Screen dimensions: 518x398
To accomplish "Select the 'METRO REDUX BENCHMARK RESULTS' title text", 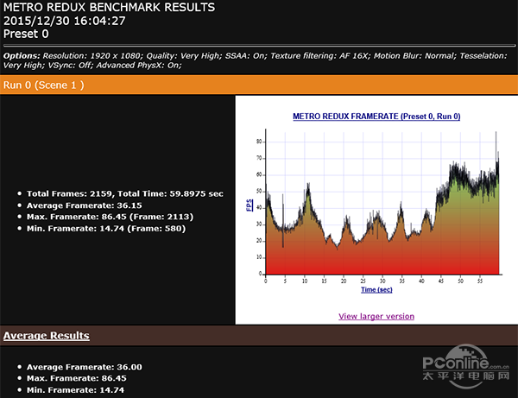I will click(x=109, y=7).
